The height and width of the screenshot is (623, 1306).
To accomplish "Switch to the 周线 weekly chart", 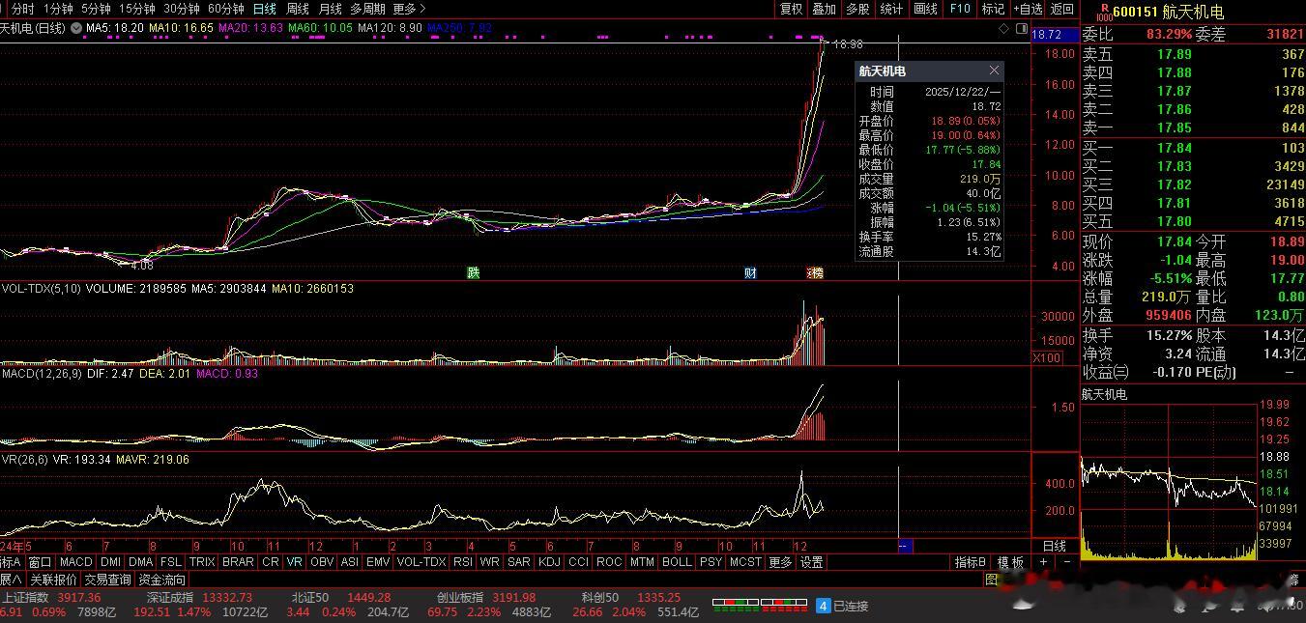I will 297,9.
